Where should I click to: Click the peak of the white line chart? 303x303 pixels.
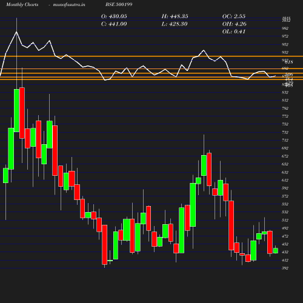(16, 32)
